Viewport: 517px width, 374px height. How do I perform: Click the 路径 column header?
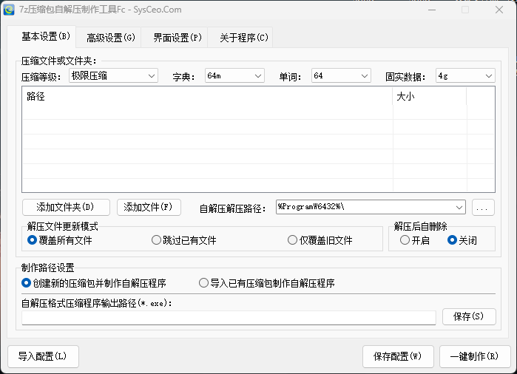207,96
